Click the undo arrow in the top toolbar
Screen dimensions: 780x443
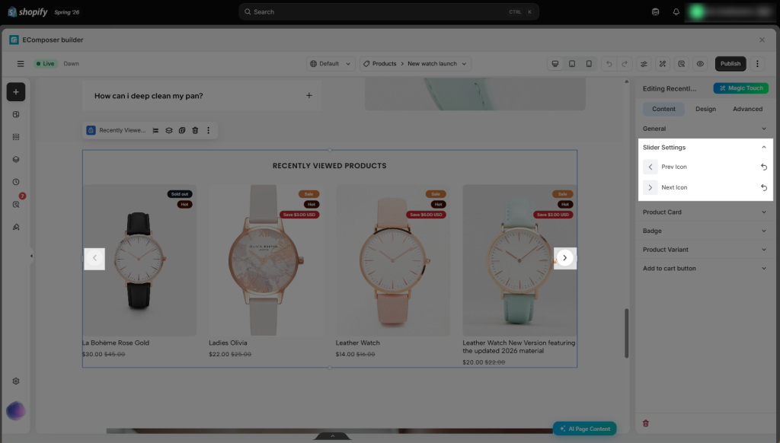click(609, 64)
